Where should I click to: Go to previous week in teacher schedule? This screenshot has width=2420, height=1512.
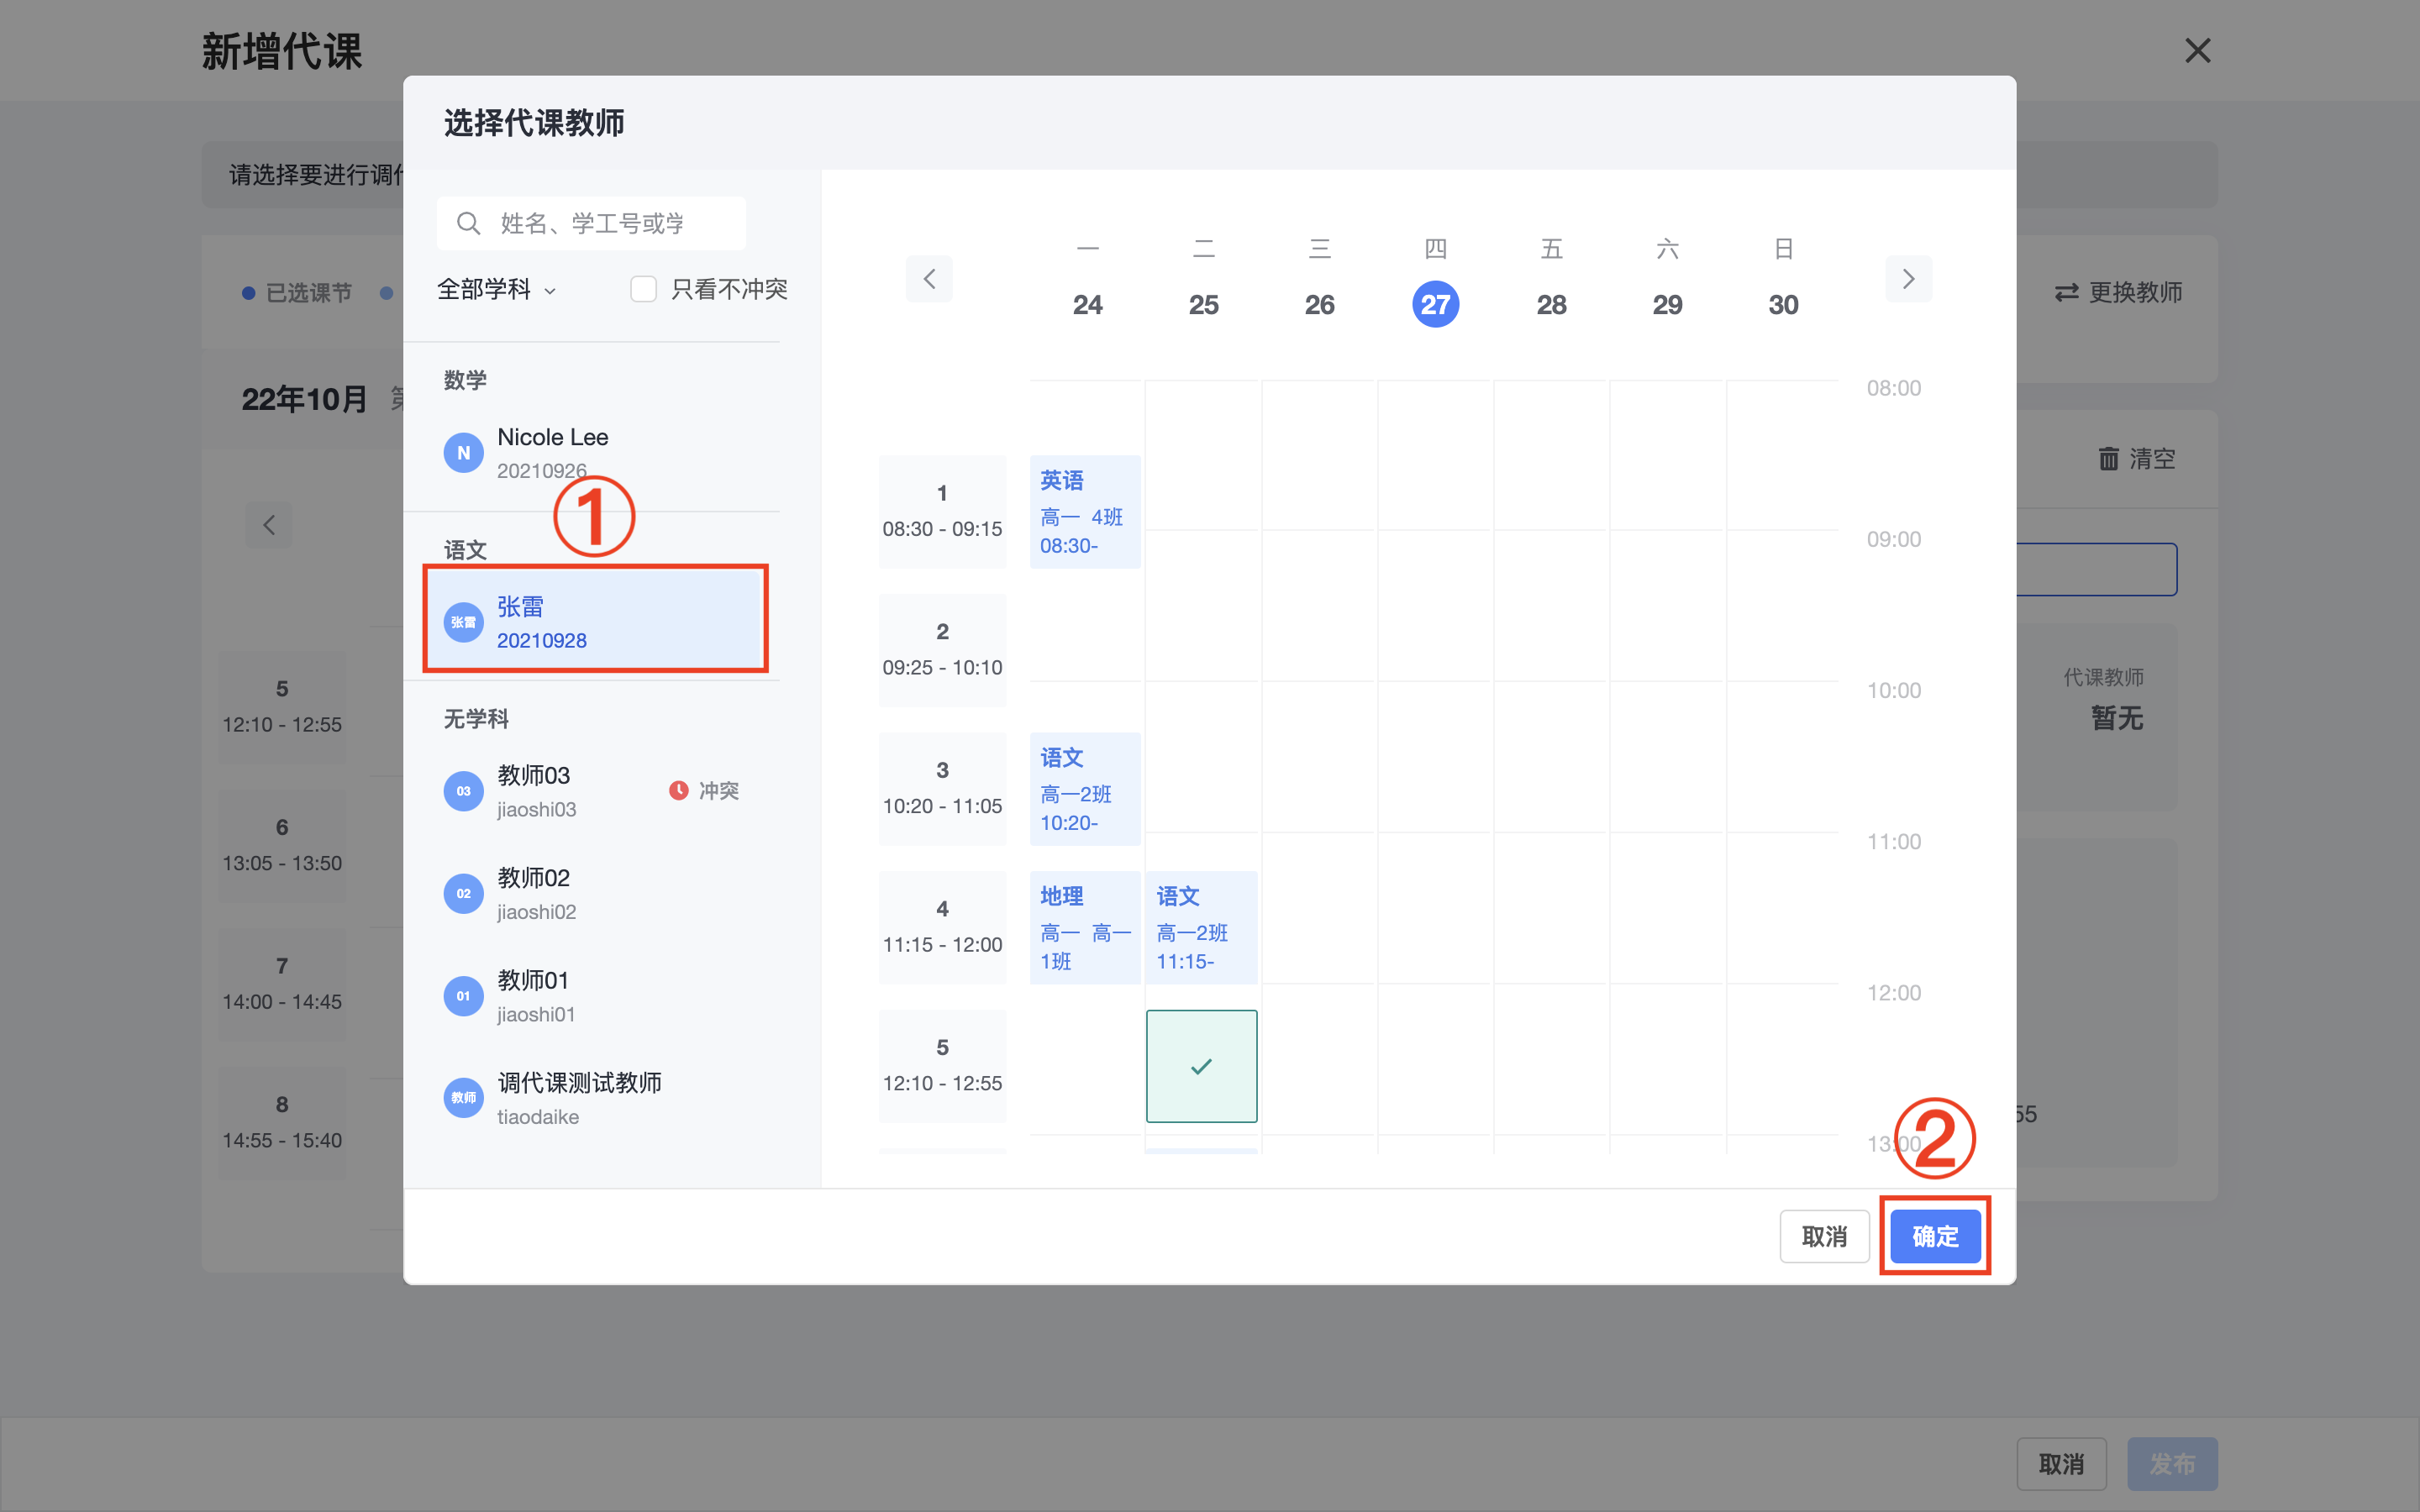coord(929,278)
